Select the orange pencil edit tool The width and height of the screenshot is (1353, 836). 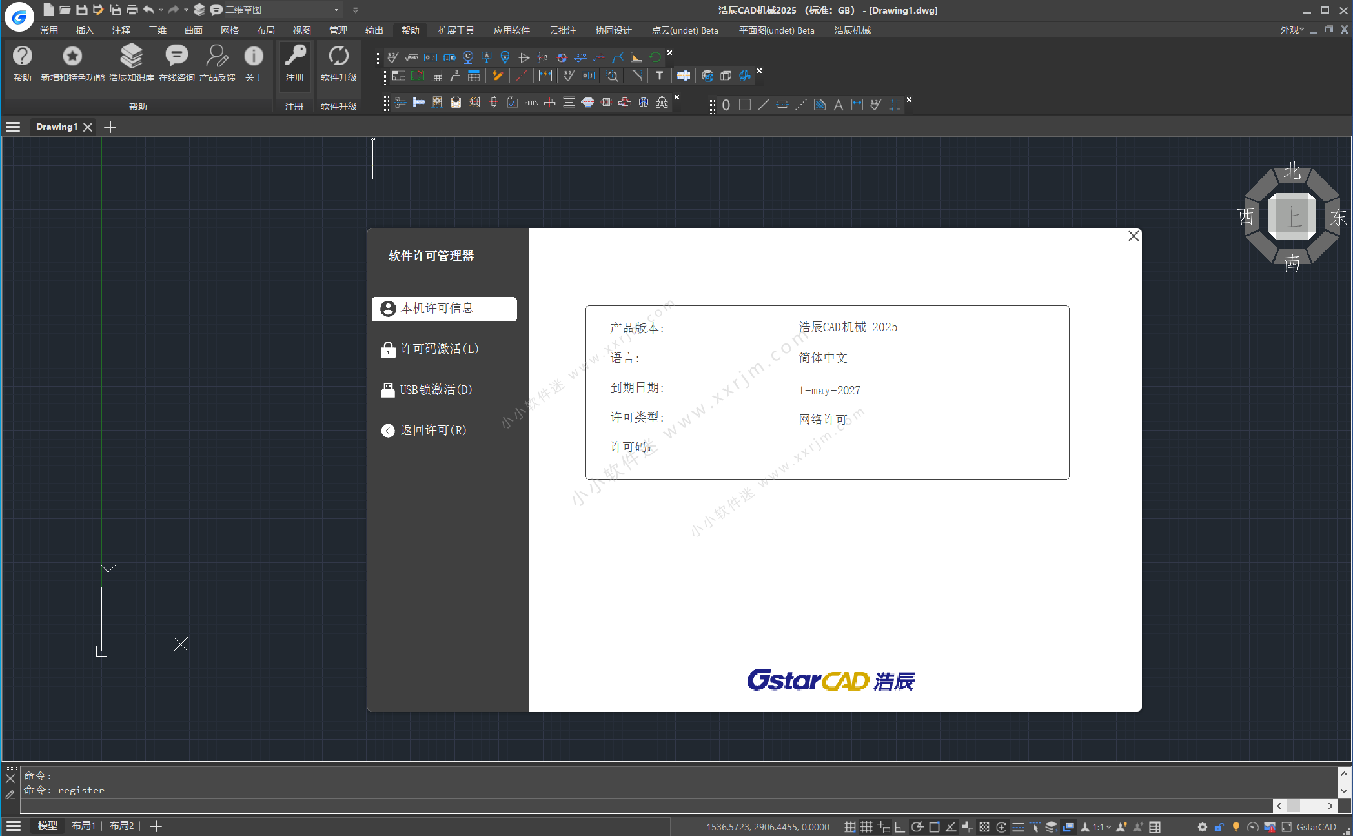point(498,76)
